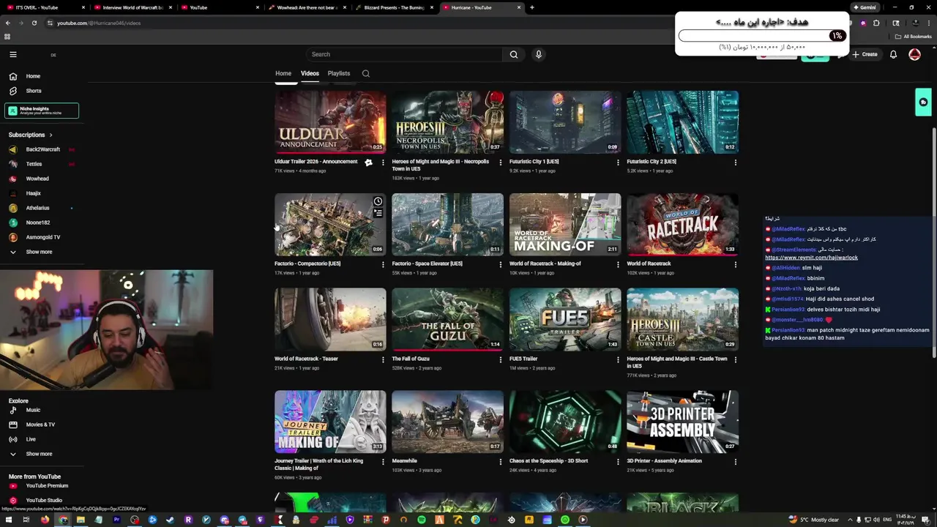Open a new browser tab

[531, 7]
